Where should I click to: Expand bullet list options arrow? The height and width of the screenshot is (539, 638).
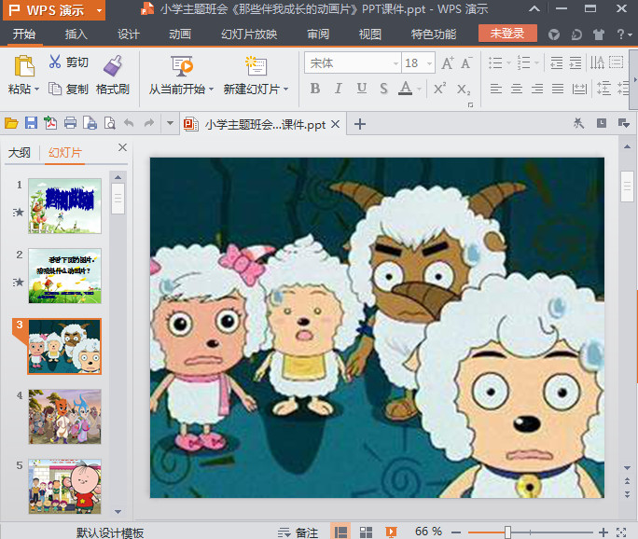508,63
